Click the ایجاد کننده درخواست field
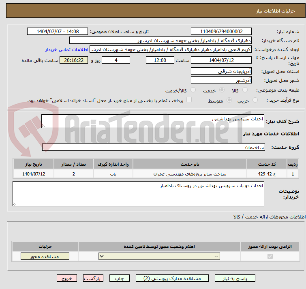The width and height of the screenshot is (306, 289). [171, 49]
